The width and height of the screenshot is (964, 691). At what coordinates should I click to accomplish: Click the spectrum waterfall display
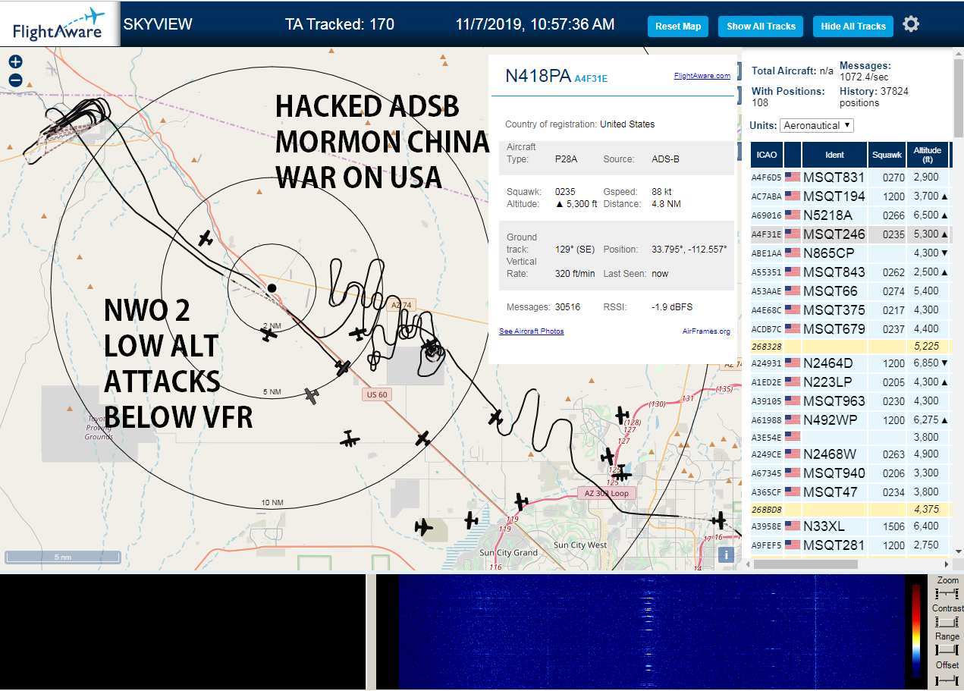[x=652, y=631]
